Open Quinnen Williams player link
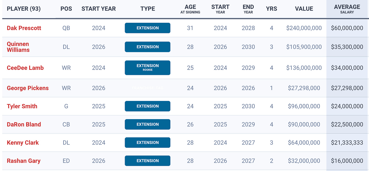 coord(18,47)
